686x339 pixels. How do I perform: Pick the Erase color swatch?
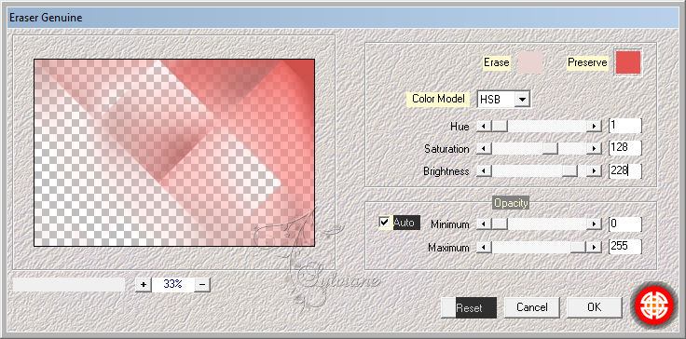530,62
